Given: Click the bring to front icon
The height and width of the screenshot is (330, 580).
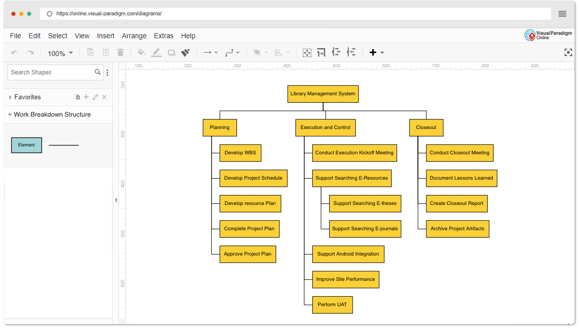Looking at the screenshot, I should tap(257, 53).
